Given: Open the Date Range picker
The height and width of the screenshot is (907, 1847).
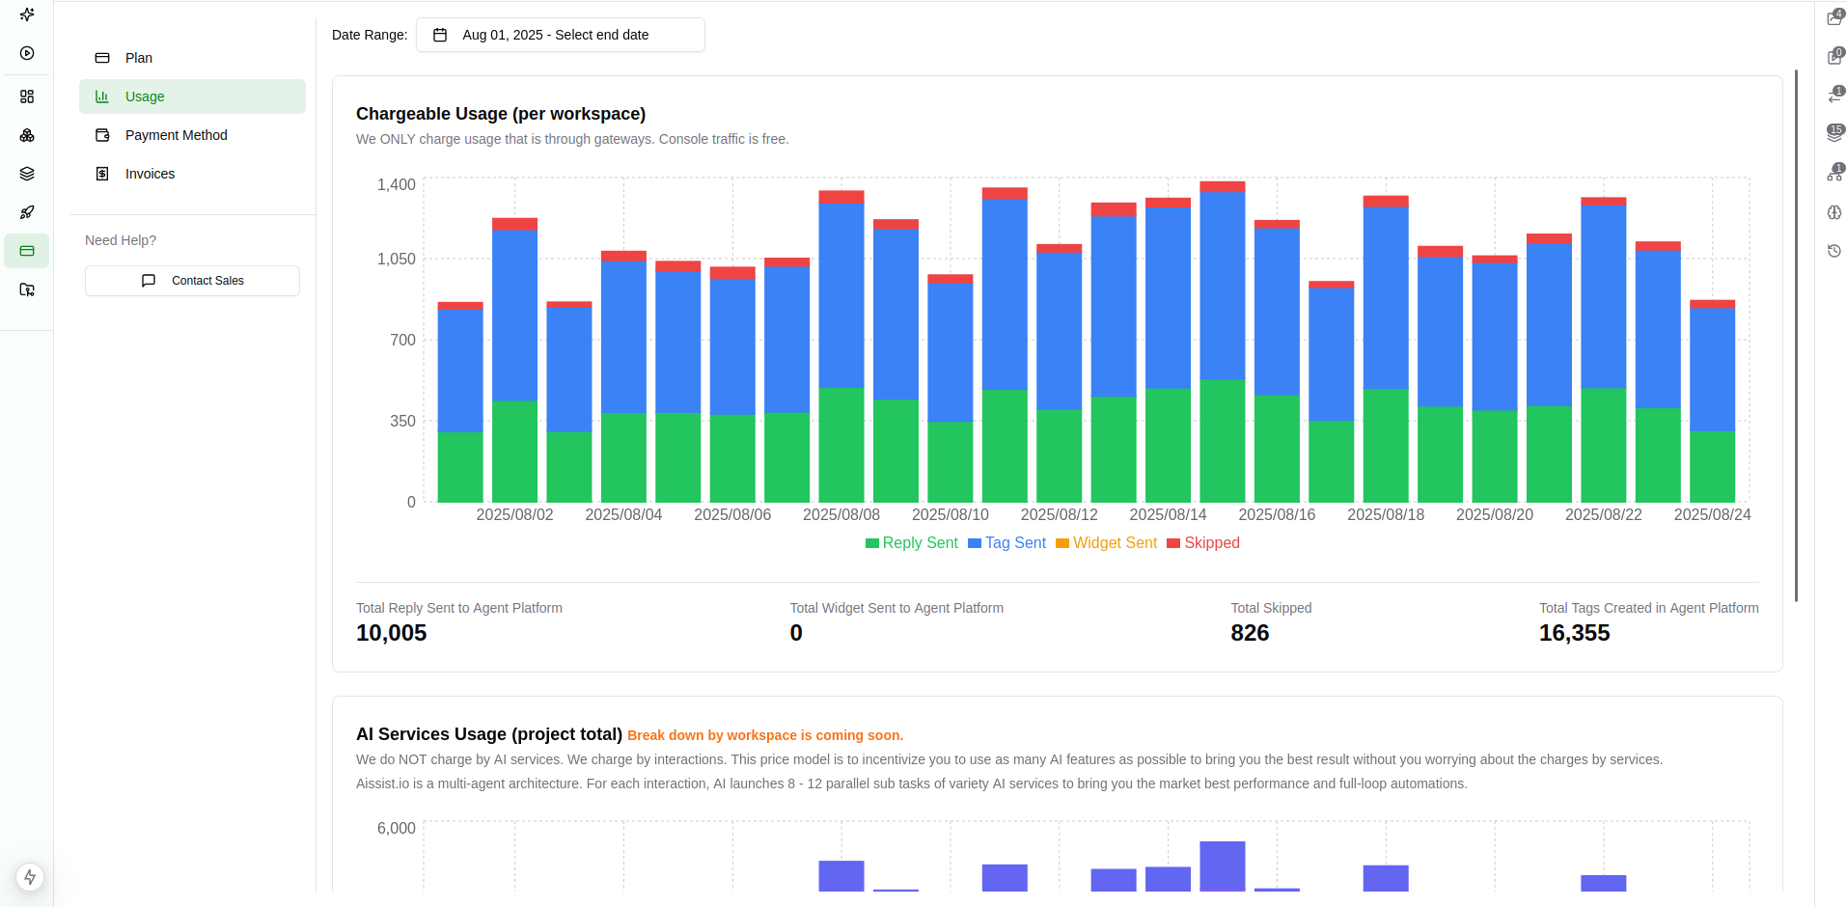Looking at the screenshot, I should coord(560,35).
